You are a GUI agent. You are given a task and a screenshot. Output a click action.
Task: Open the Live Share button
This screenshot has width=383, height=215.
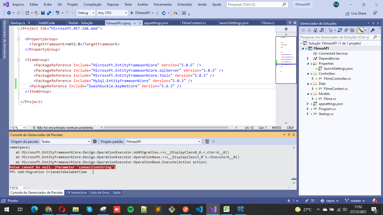click(356, 13)
